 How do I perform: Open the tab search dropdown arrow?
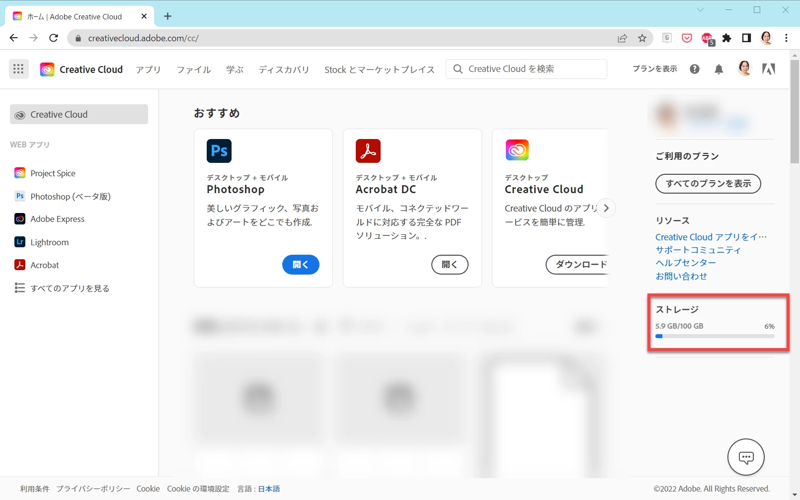(x=700, y=10)
